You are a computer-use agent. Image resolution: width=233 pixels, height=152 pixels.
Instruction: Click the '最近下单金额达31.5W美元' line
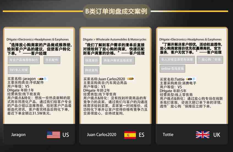29,113
